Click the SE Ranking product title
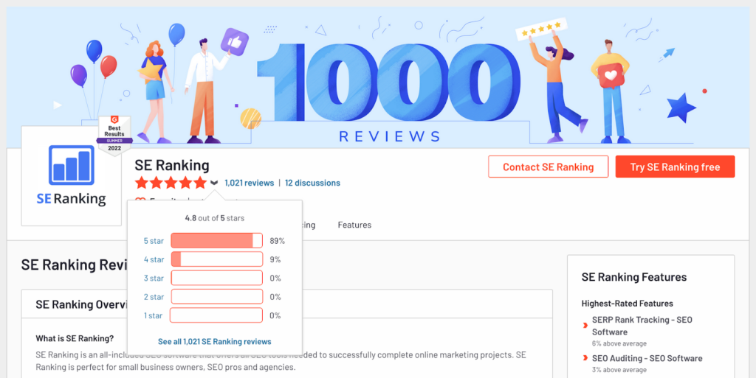This screenshot has width=756, height=378. click(171, 165)
